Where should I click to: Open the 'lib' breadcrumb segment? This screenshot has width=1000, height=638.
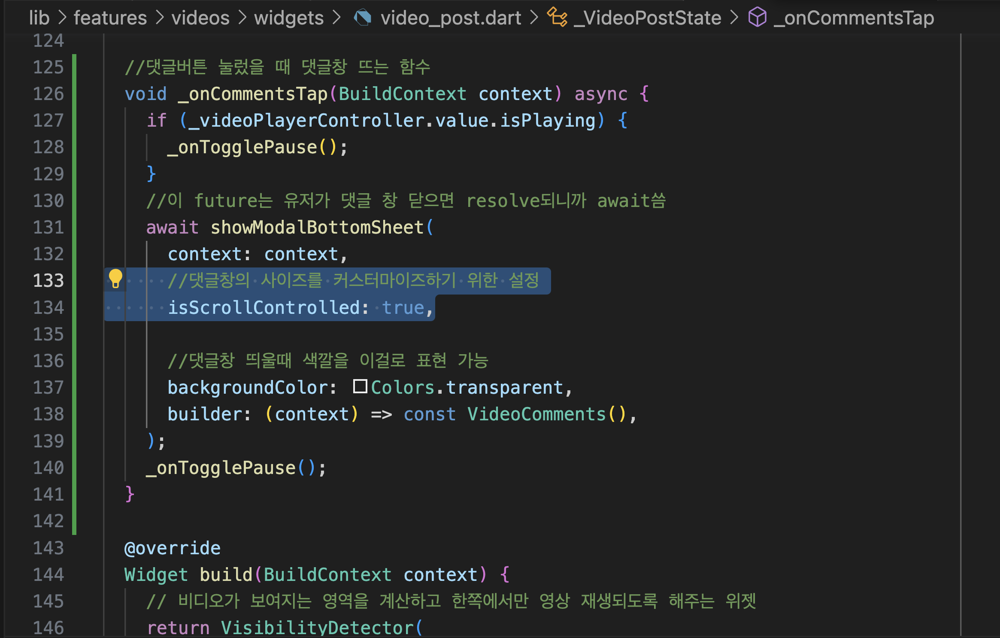point(39,18)
